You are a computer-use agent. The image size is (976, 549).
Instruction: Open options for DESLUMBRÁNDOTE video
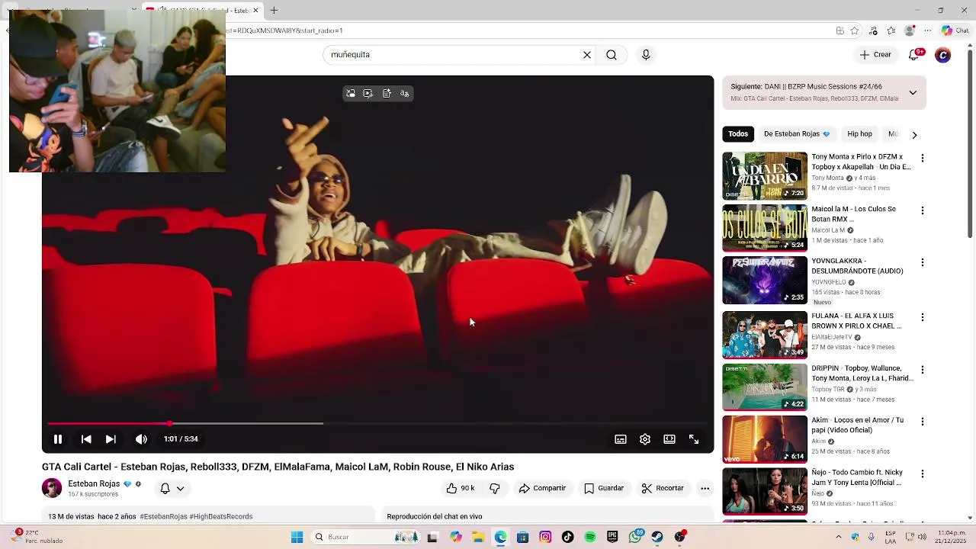click(923, 262)
